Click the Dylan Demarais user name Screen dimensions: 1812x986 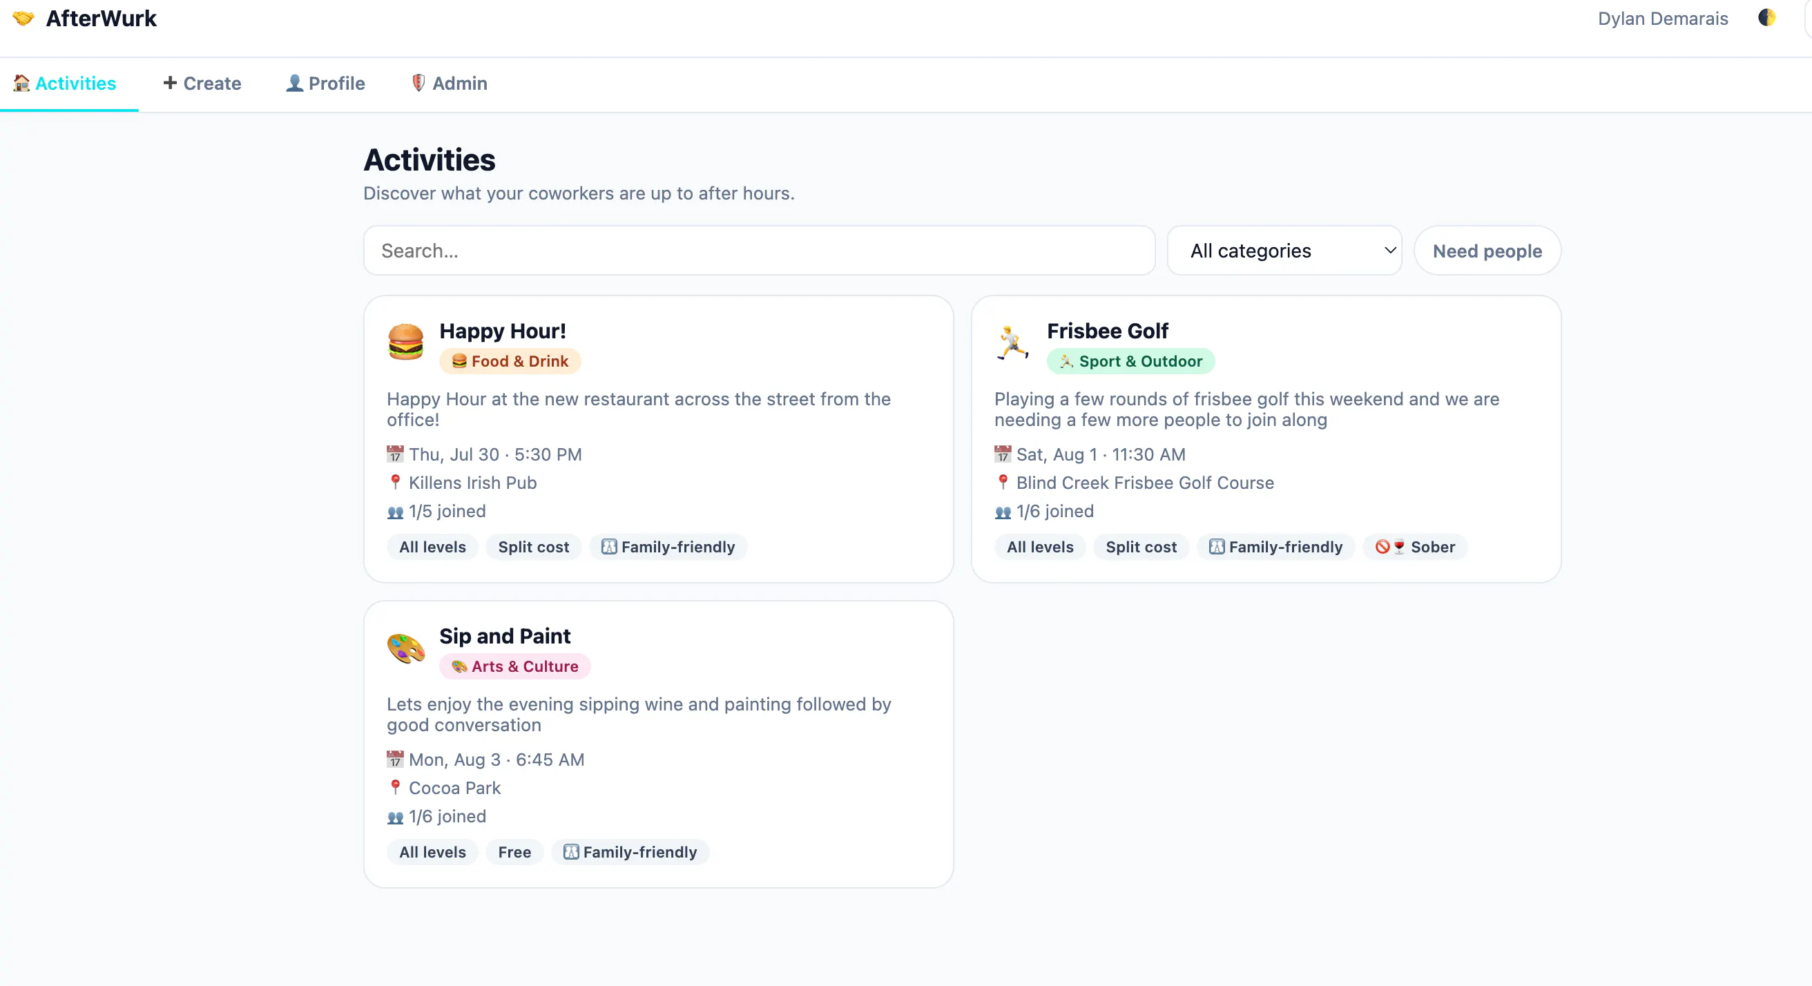click(1662, 18)
